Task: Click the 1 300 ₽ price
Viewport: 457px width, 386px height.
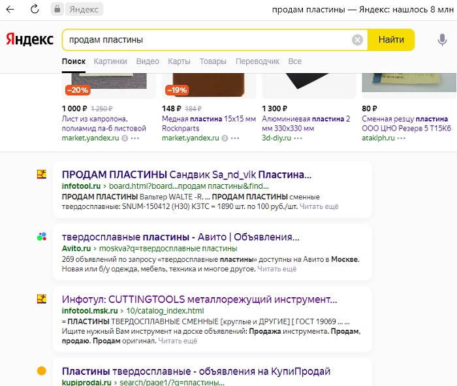Action: [x=274, y=108]
